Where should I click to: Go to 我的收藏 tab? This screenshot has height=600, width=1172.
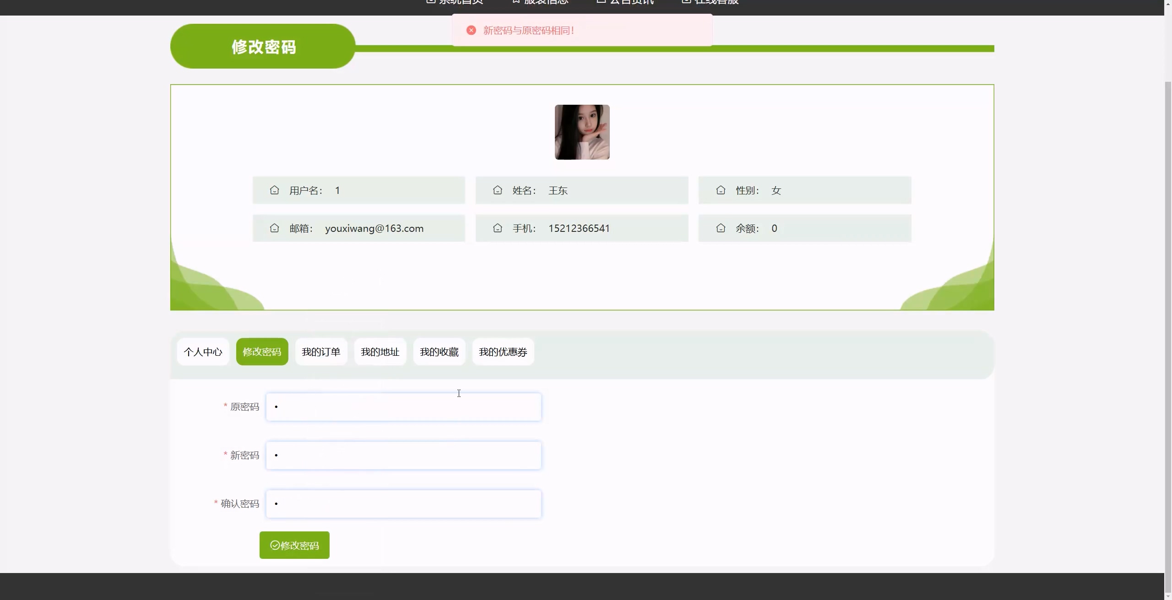[439, 352]
